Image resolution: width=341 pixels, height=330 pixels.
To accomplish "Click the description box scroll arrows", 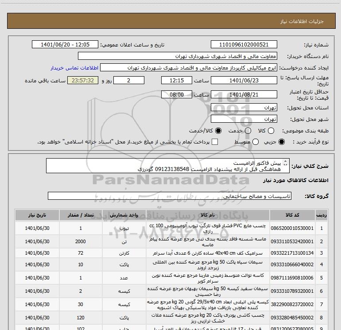I will 286,163.
